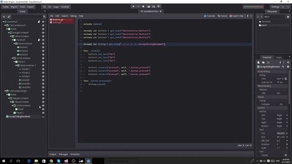This screenshot has width=292, height=164.
Task: Save the current resource in Inspector
Action: (268, 62)
